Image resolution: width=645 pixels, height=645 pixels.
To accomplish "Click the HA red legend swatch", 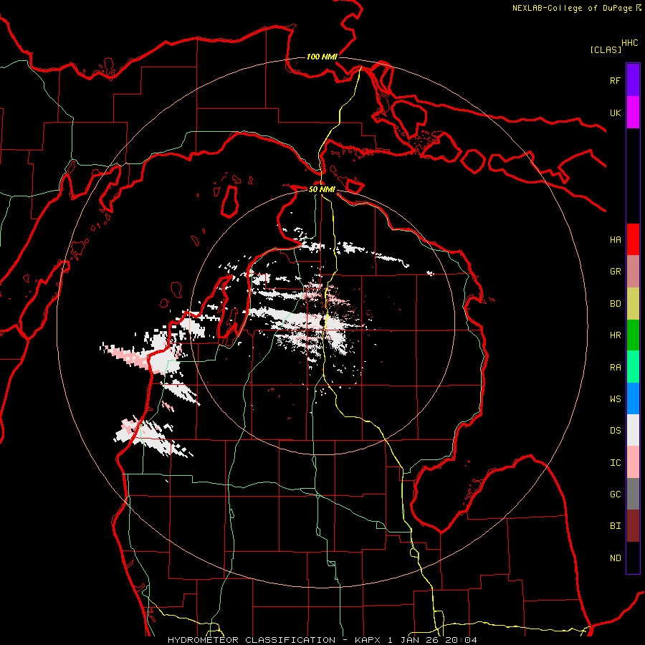I will pos(633,239).
